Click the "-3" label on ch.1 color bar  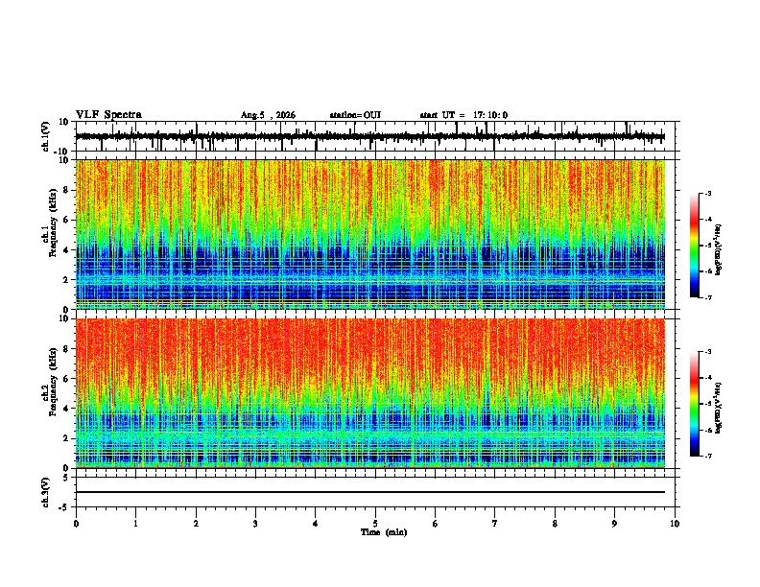pos(708,193)
